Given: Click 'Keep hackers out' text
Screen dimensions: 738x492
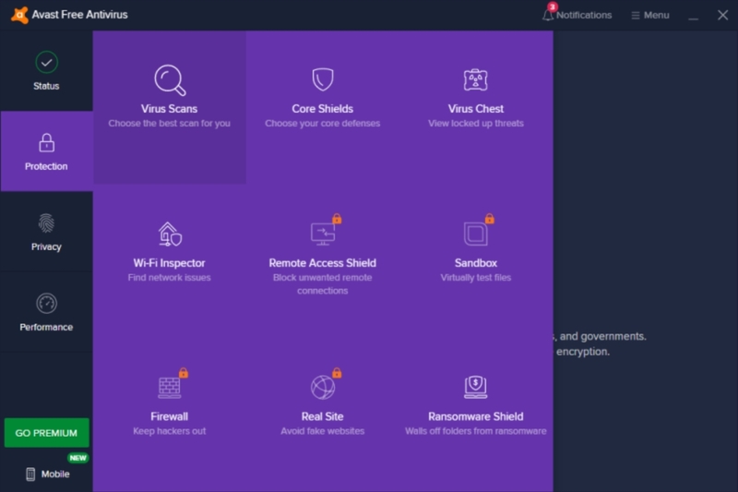Looking at the screenshot, I should (x=170, y=431).
